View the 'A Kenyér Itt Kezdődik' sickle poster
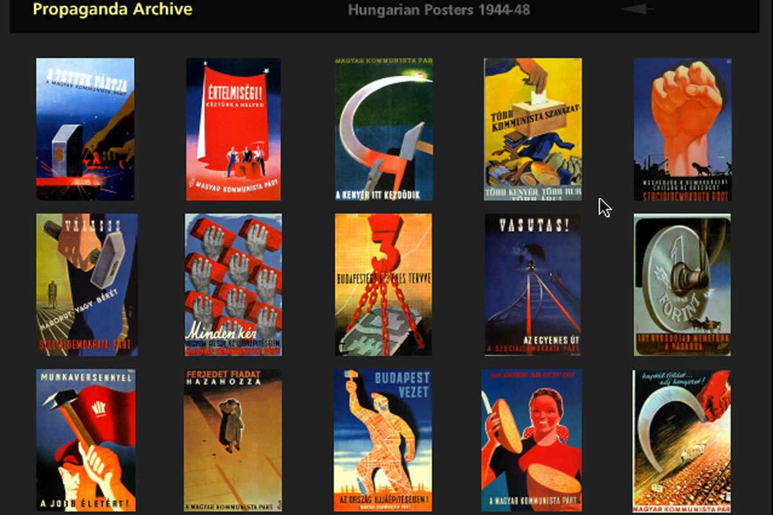The height and width of the screenshot is (515, 773). (x=384, y=129)
